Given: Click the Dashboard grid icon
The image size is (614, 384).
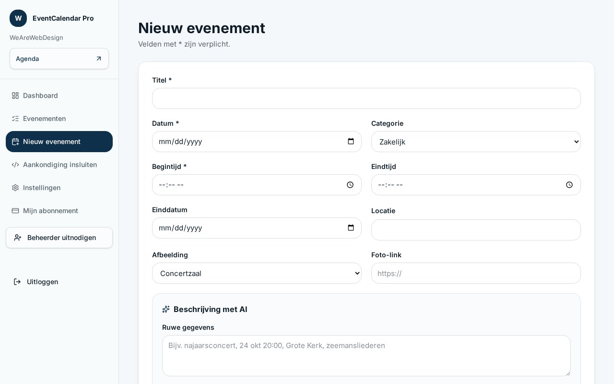Looking at the screenshot, I should coord(15,96).
